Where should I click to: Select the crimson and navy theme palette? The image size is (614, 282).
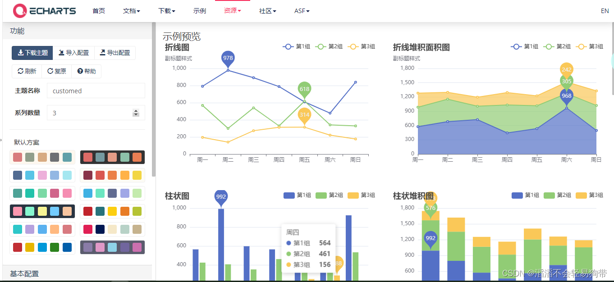pos(112,229)
